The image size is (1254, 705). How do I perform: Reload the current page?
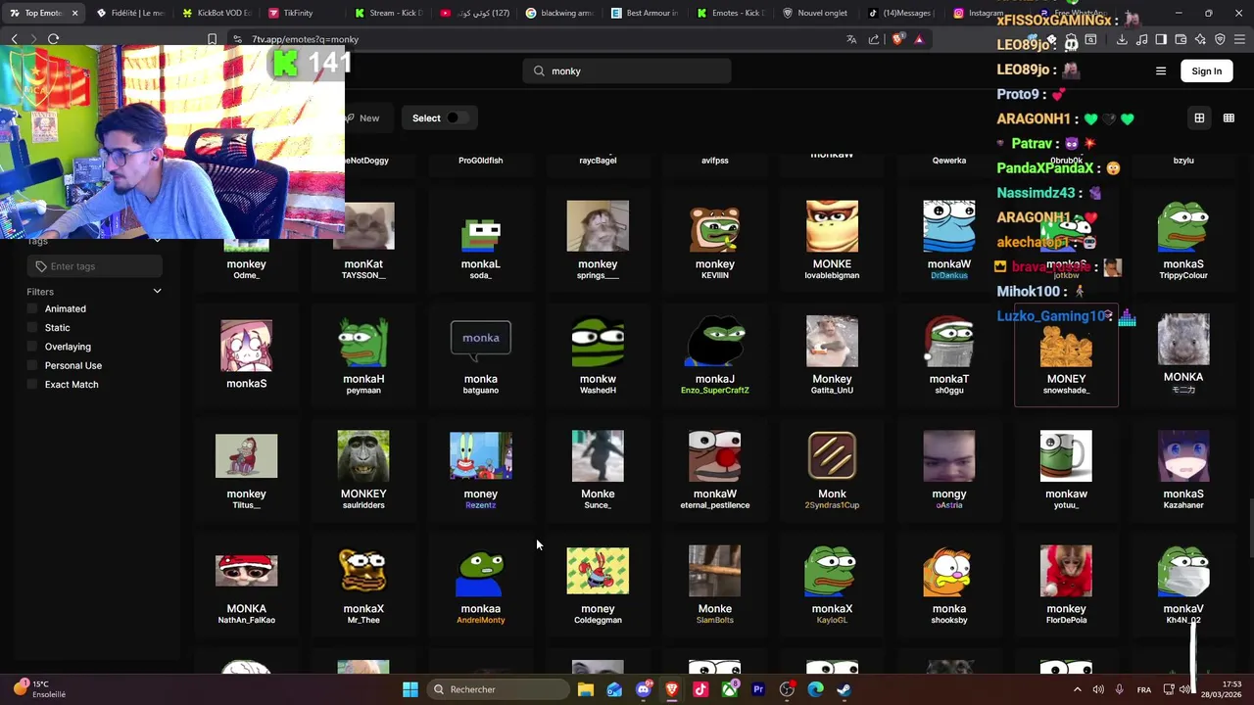pyautogui.click(x=53, y=39)
